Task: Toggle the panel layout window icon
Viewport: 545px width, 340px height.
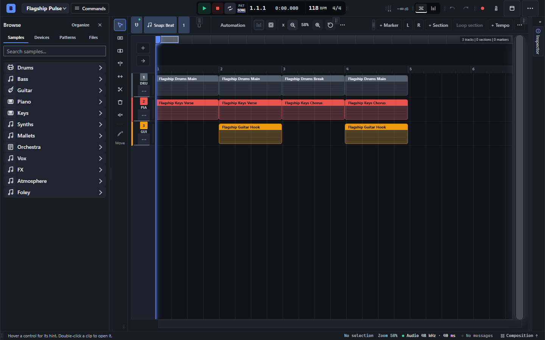Action: 512,8
